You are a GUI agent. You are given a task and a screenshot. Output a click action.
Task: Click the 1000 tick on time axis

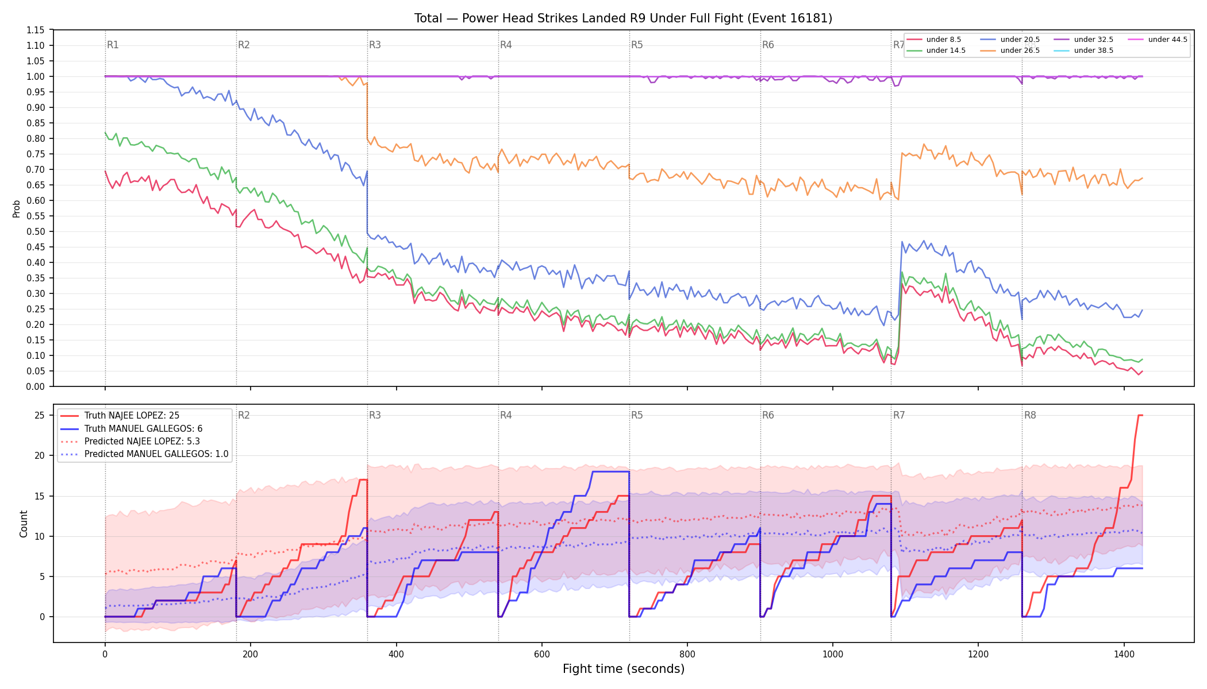pyautogui.click(x=833, y=653)
